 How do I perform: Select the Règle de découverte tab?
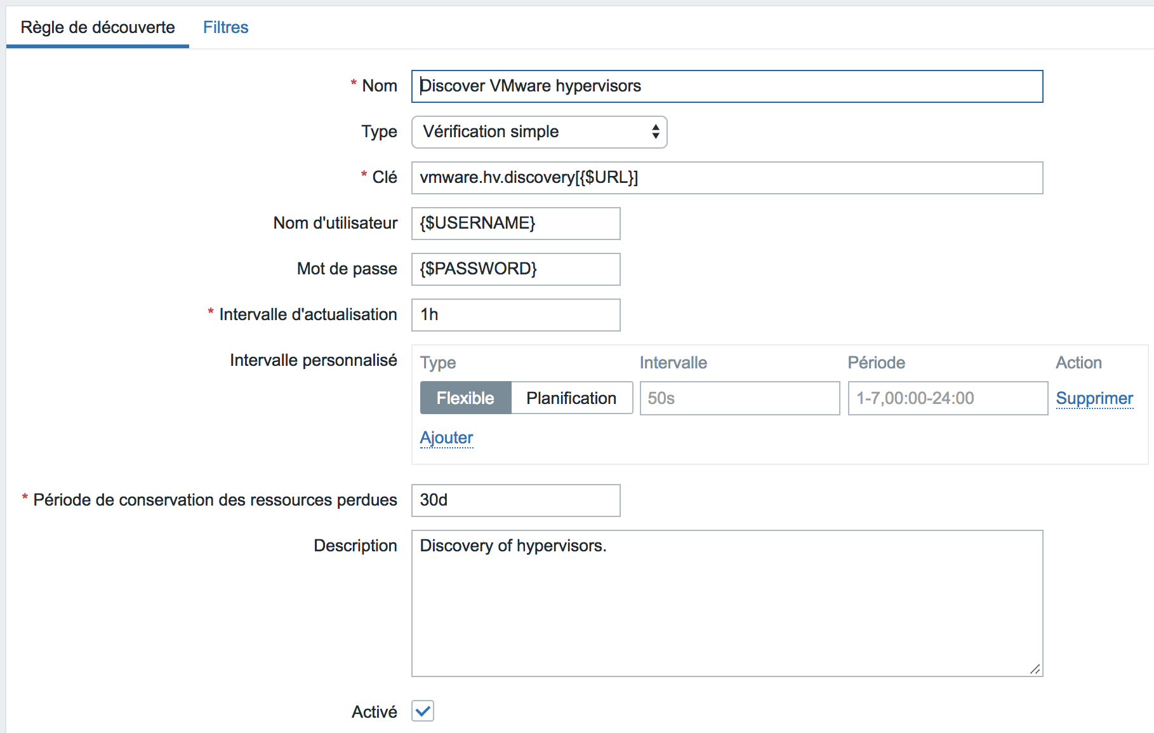pos(98,27)
